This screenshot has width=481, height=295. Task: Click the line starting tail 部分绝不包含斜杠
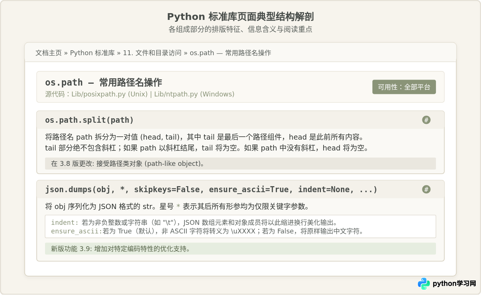(207, 148)
